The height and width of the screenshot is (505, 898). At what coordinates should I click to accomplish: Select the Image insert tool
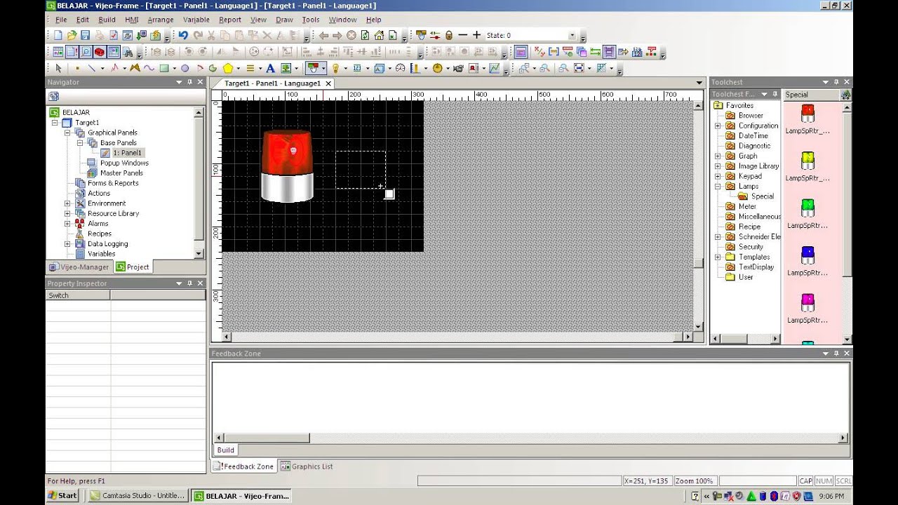[x=286, y=68]
